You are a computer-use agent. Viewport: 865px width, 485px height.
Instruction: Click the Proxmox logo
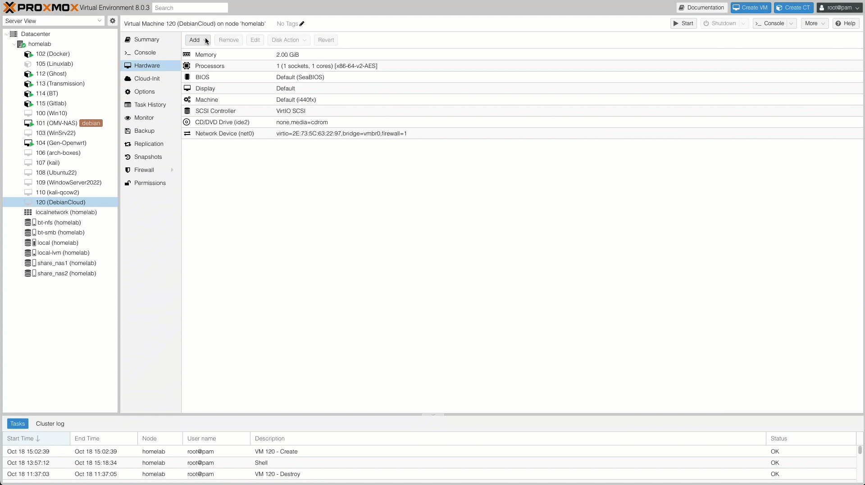pos(41,8)
